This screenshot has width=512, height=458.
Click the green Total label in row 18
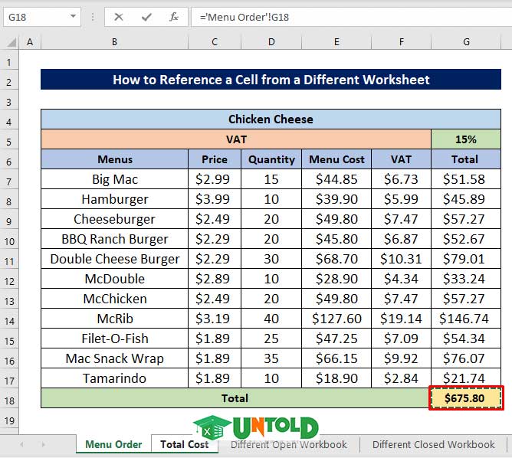pos(235,398)
